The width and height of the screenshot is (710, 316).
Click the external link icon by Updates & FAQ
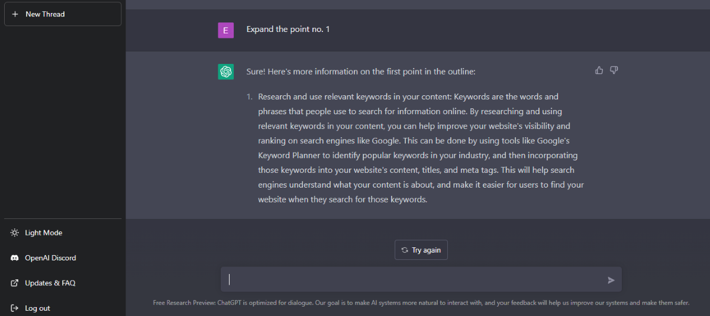(15, 283)
